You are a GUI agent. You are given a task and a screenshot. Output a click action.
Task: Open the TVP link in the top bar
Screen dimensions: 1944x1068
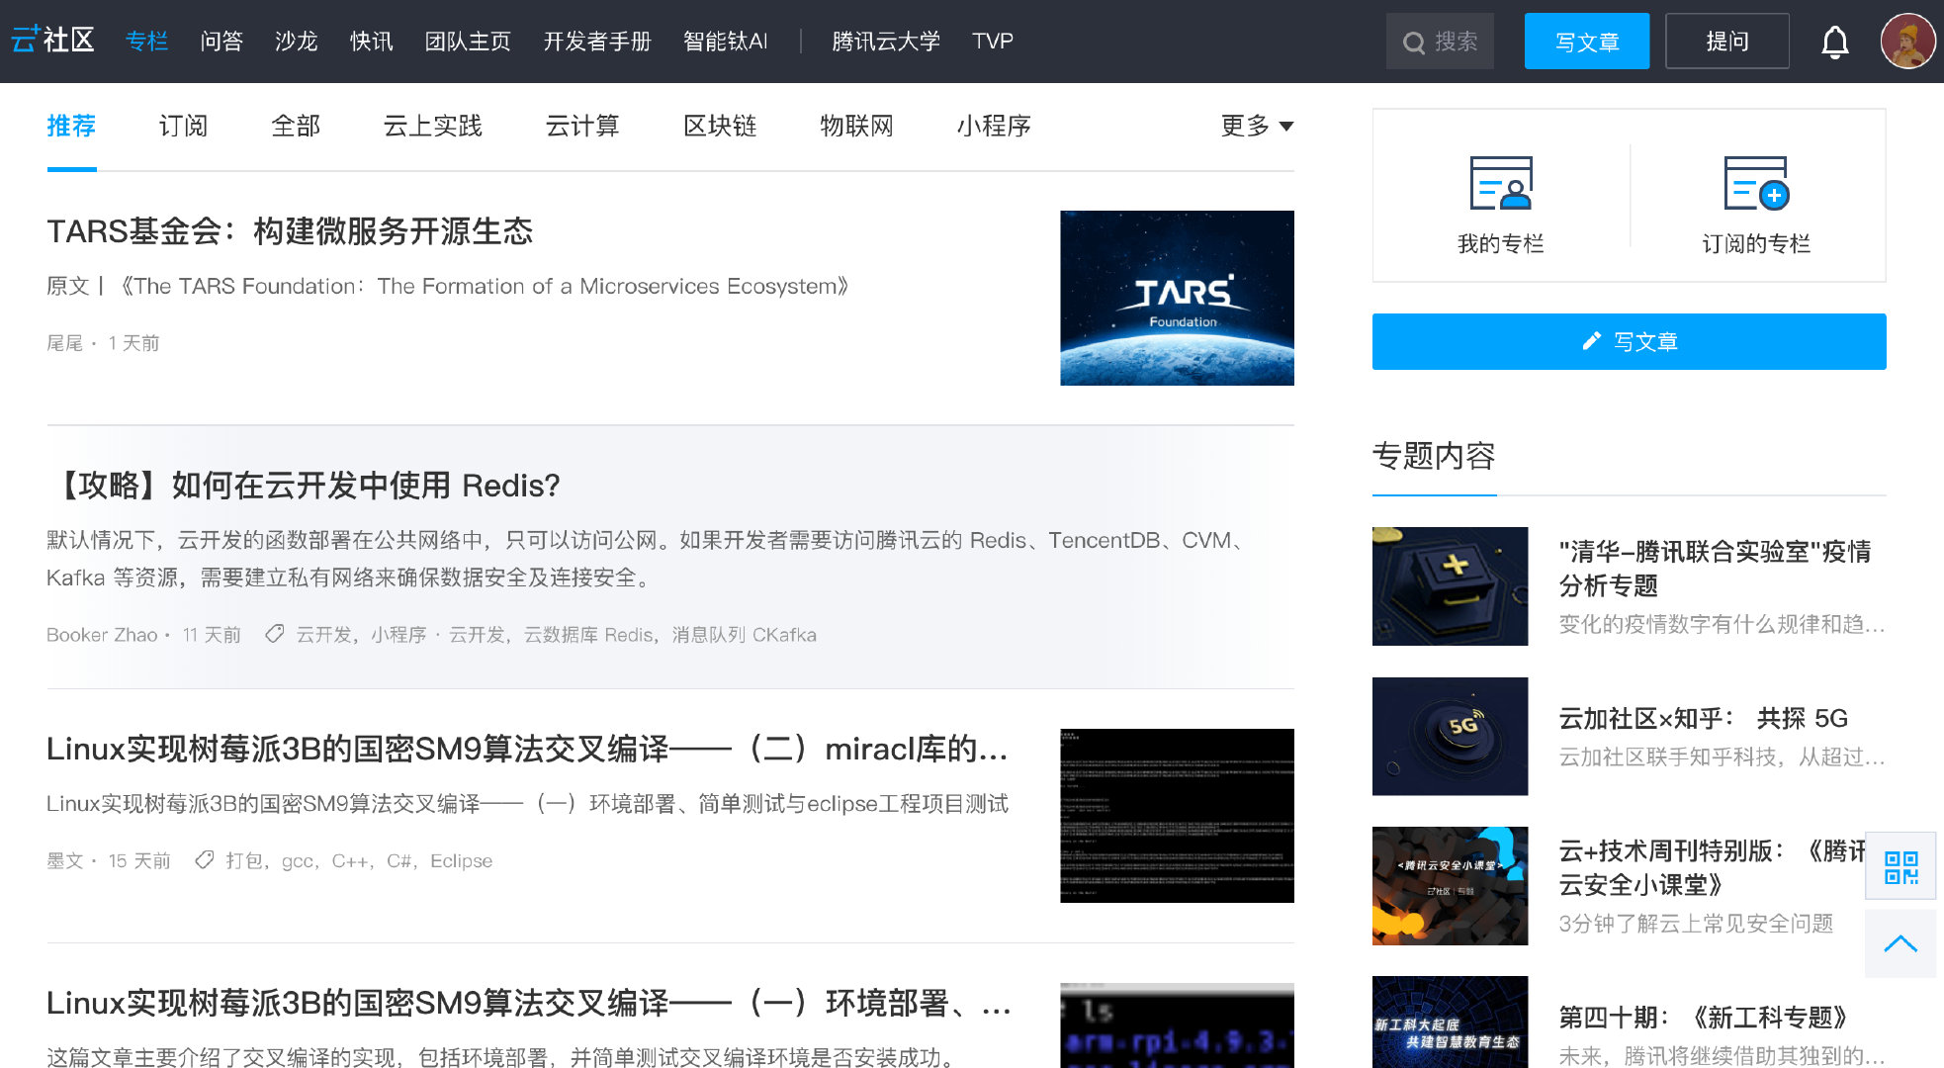[x=993, y=41]
